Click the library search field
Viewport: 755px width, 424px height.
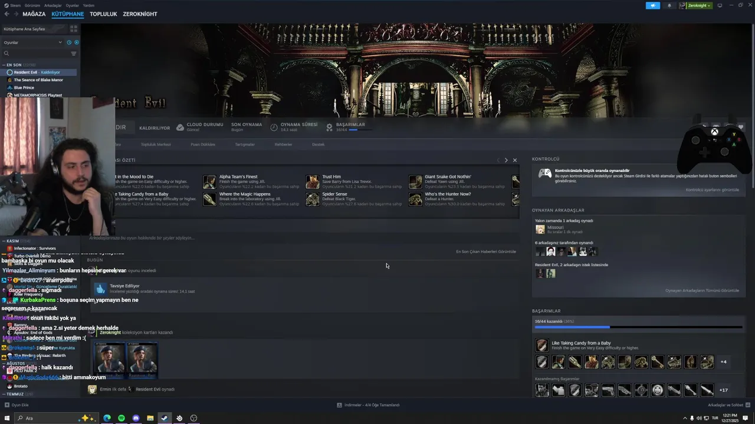pyautogui.click(x=37, y=54)
